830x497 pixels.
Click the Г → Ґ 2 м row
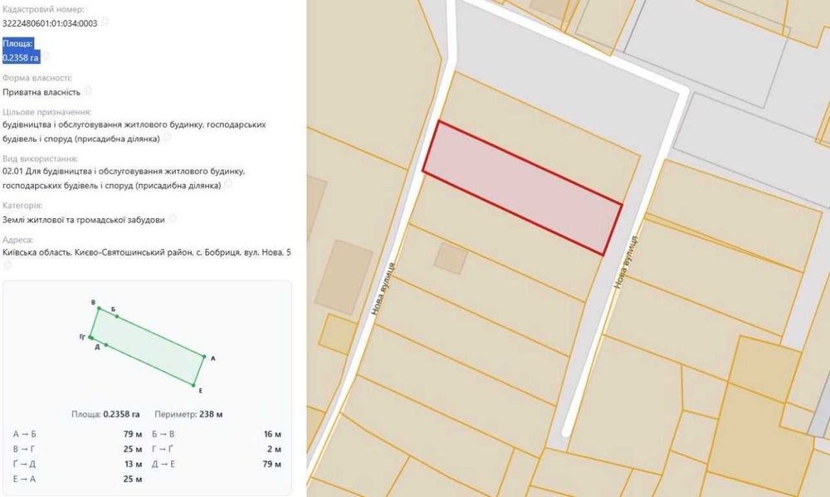(217, 449)
